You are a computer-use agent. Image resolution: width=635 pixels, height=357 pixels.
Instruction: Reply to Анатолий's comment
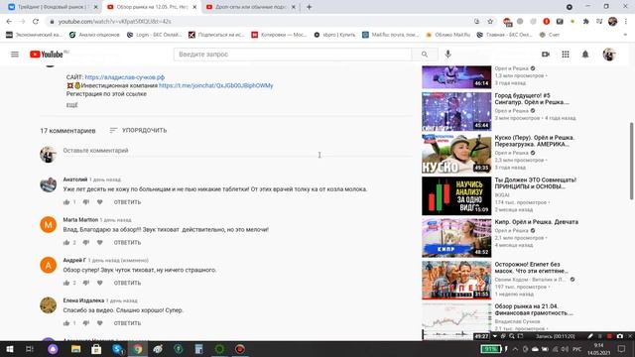click(127, 202)
